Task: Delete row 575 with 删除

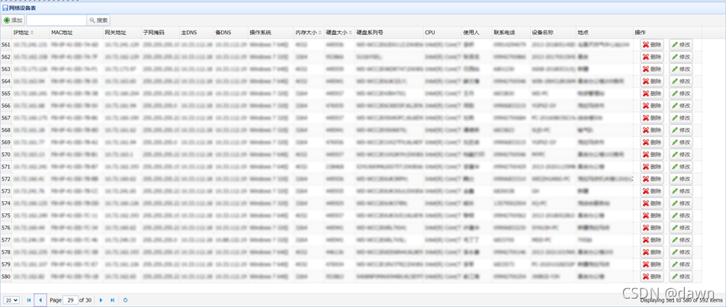Action: pyautogui.click(x=652, y=216)
